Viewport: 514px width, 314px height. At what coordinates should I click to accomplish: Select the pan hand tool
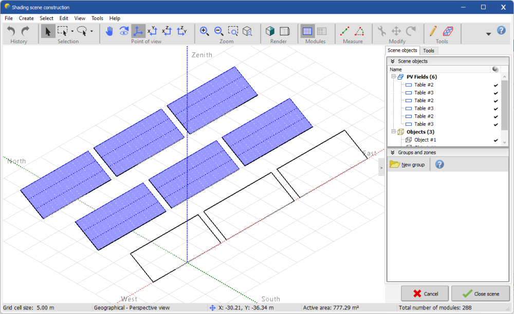click(109, 31)
